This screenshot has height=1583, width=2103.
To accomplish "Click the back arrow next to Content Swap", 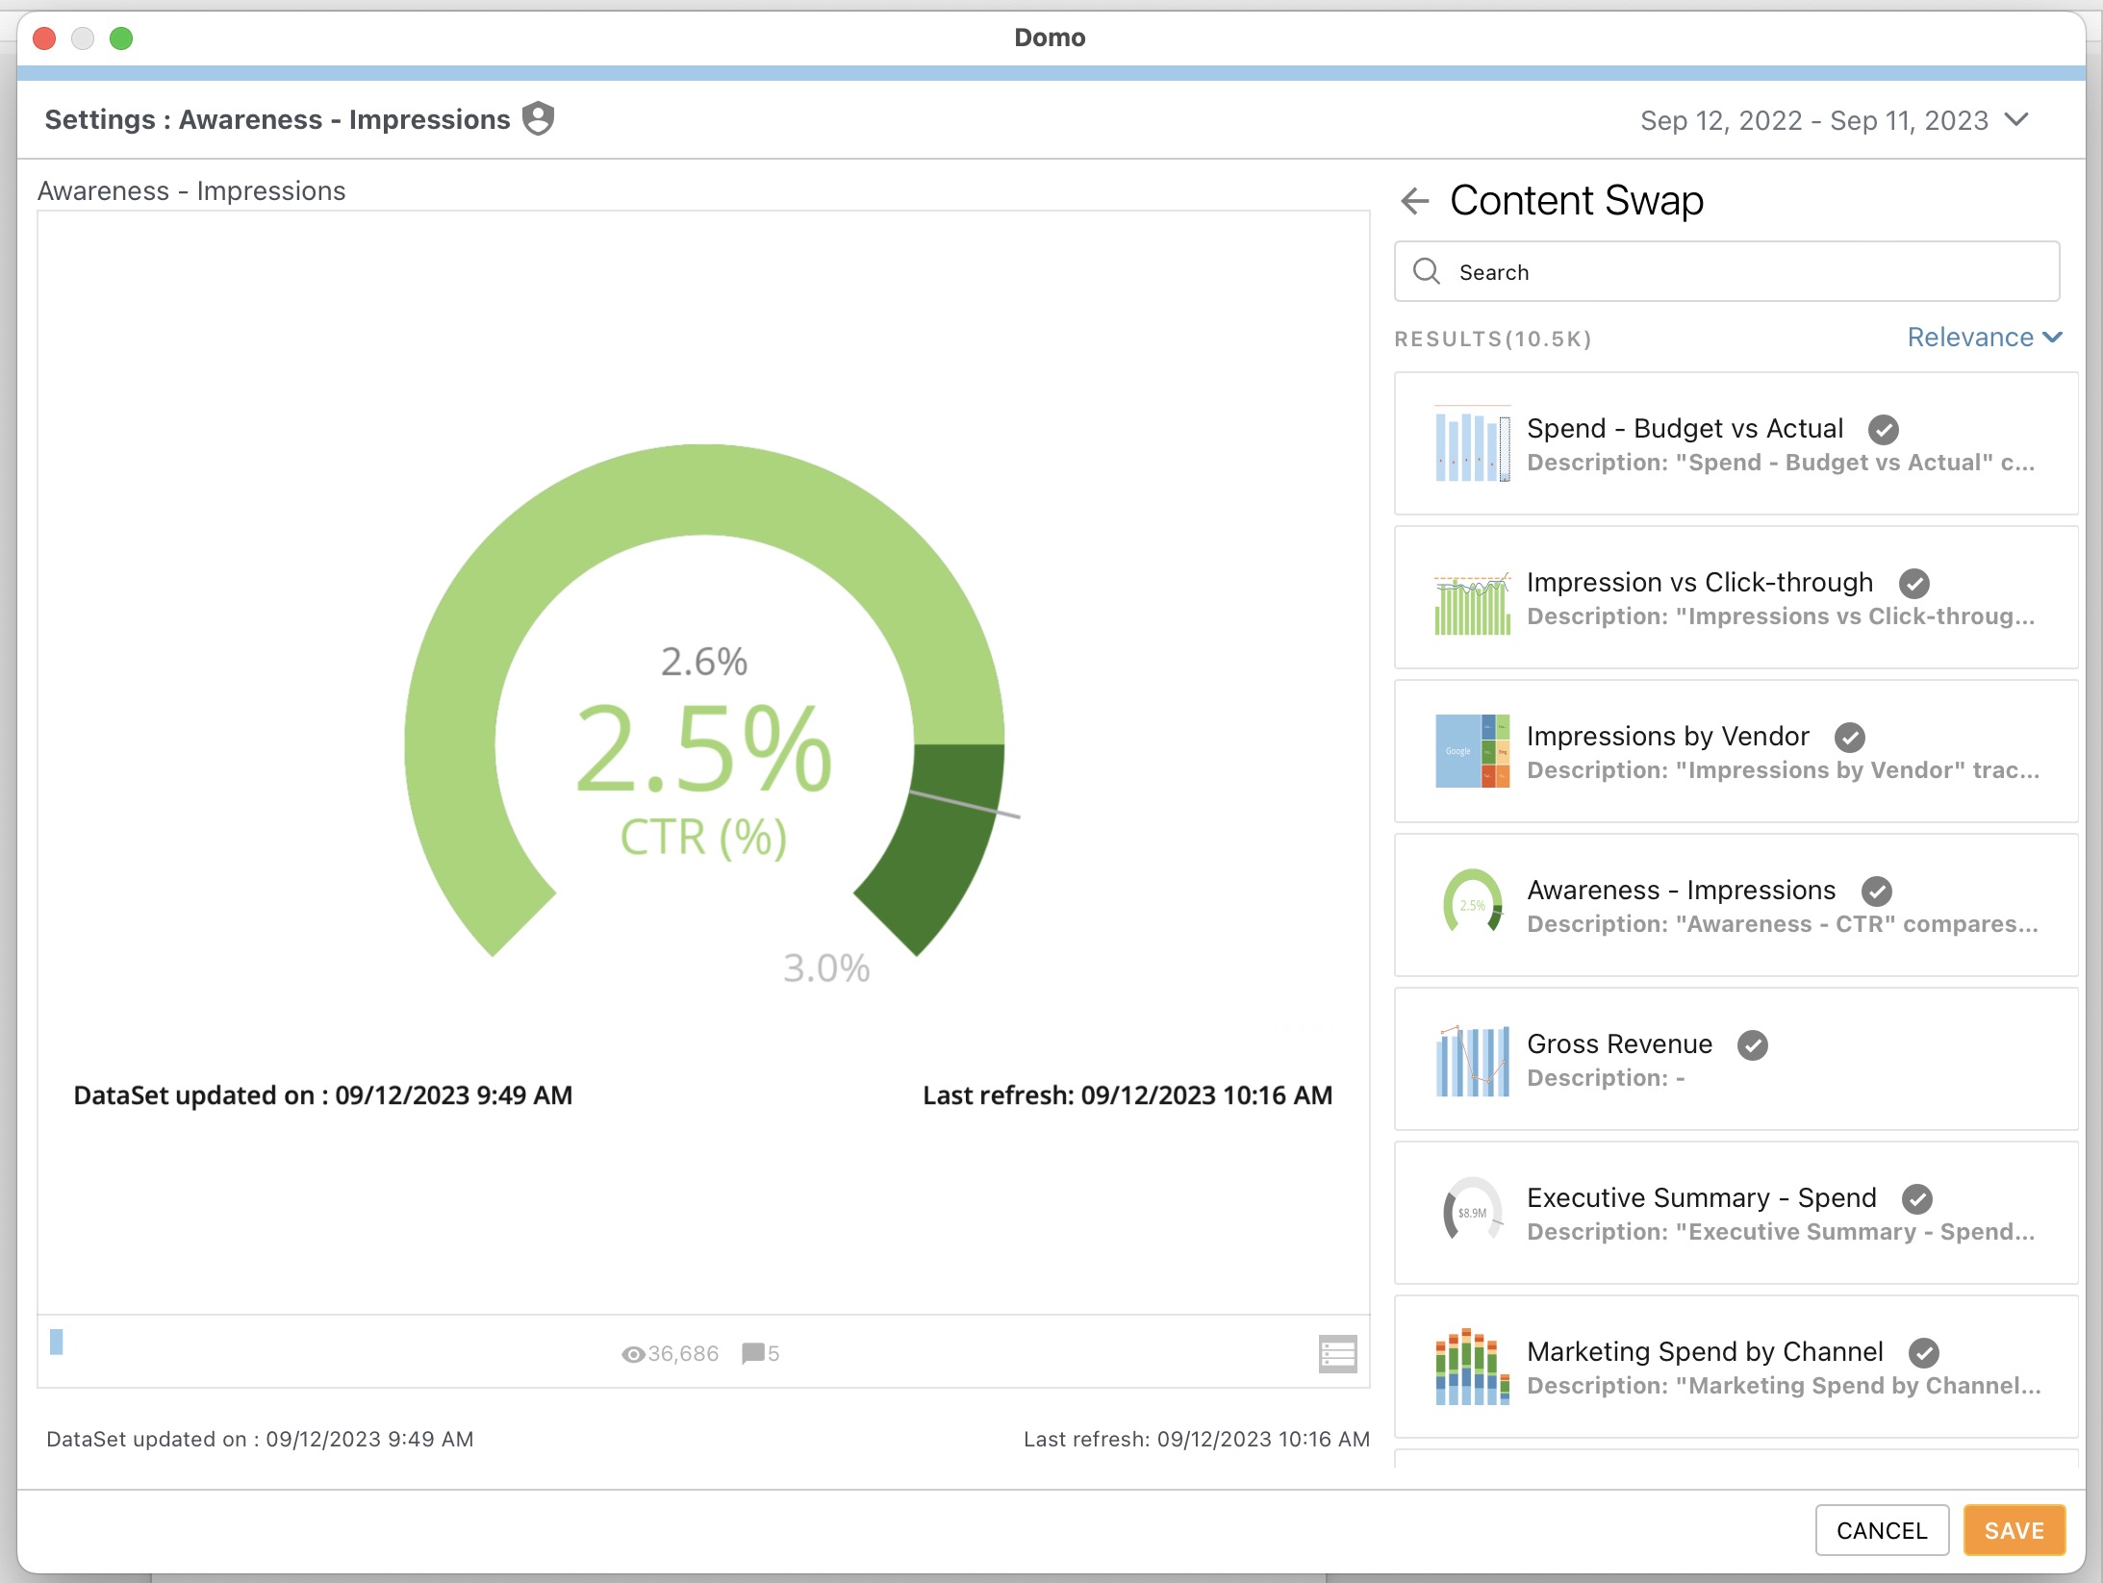I will (1414, 200).
